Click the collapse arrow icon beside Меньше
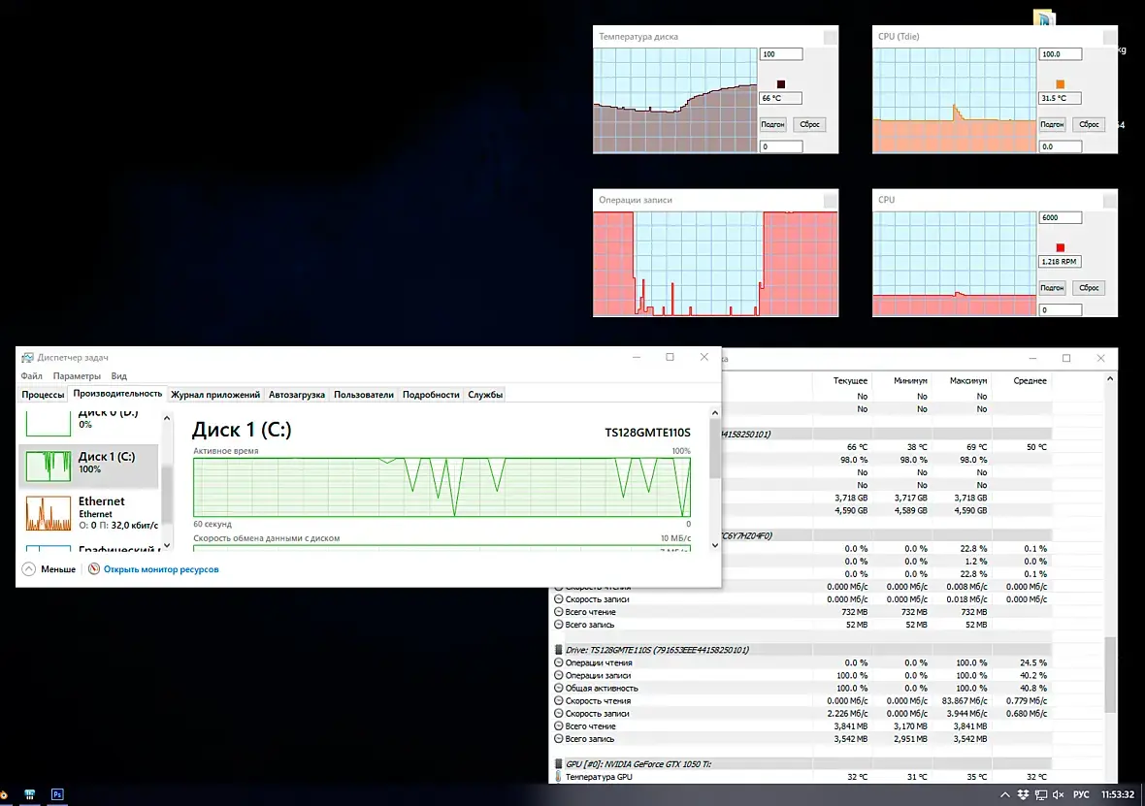This screenshot has height=806, width=1145. click(x=28, y=568)
